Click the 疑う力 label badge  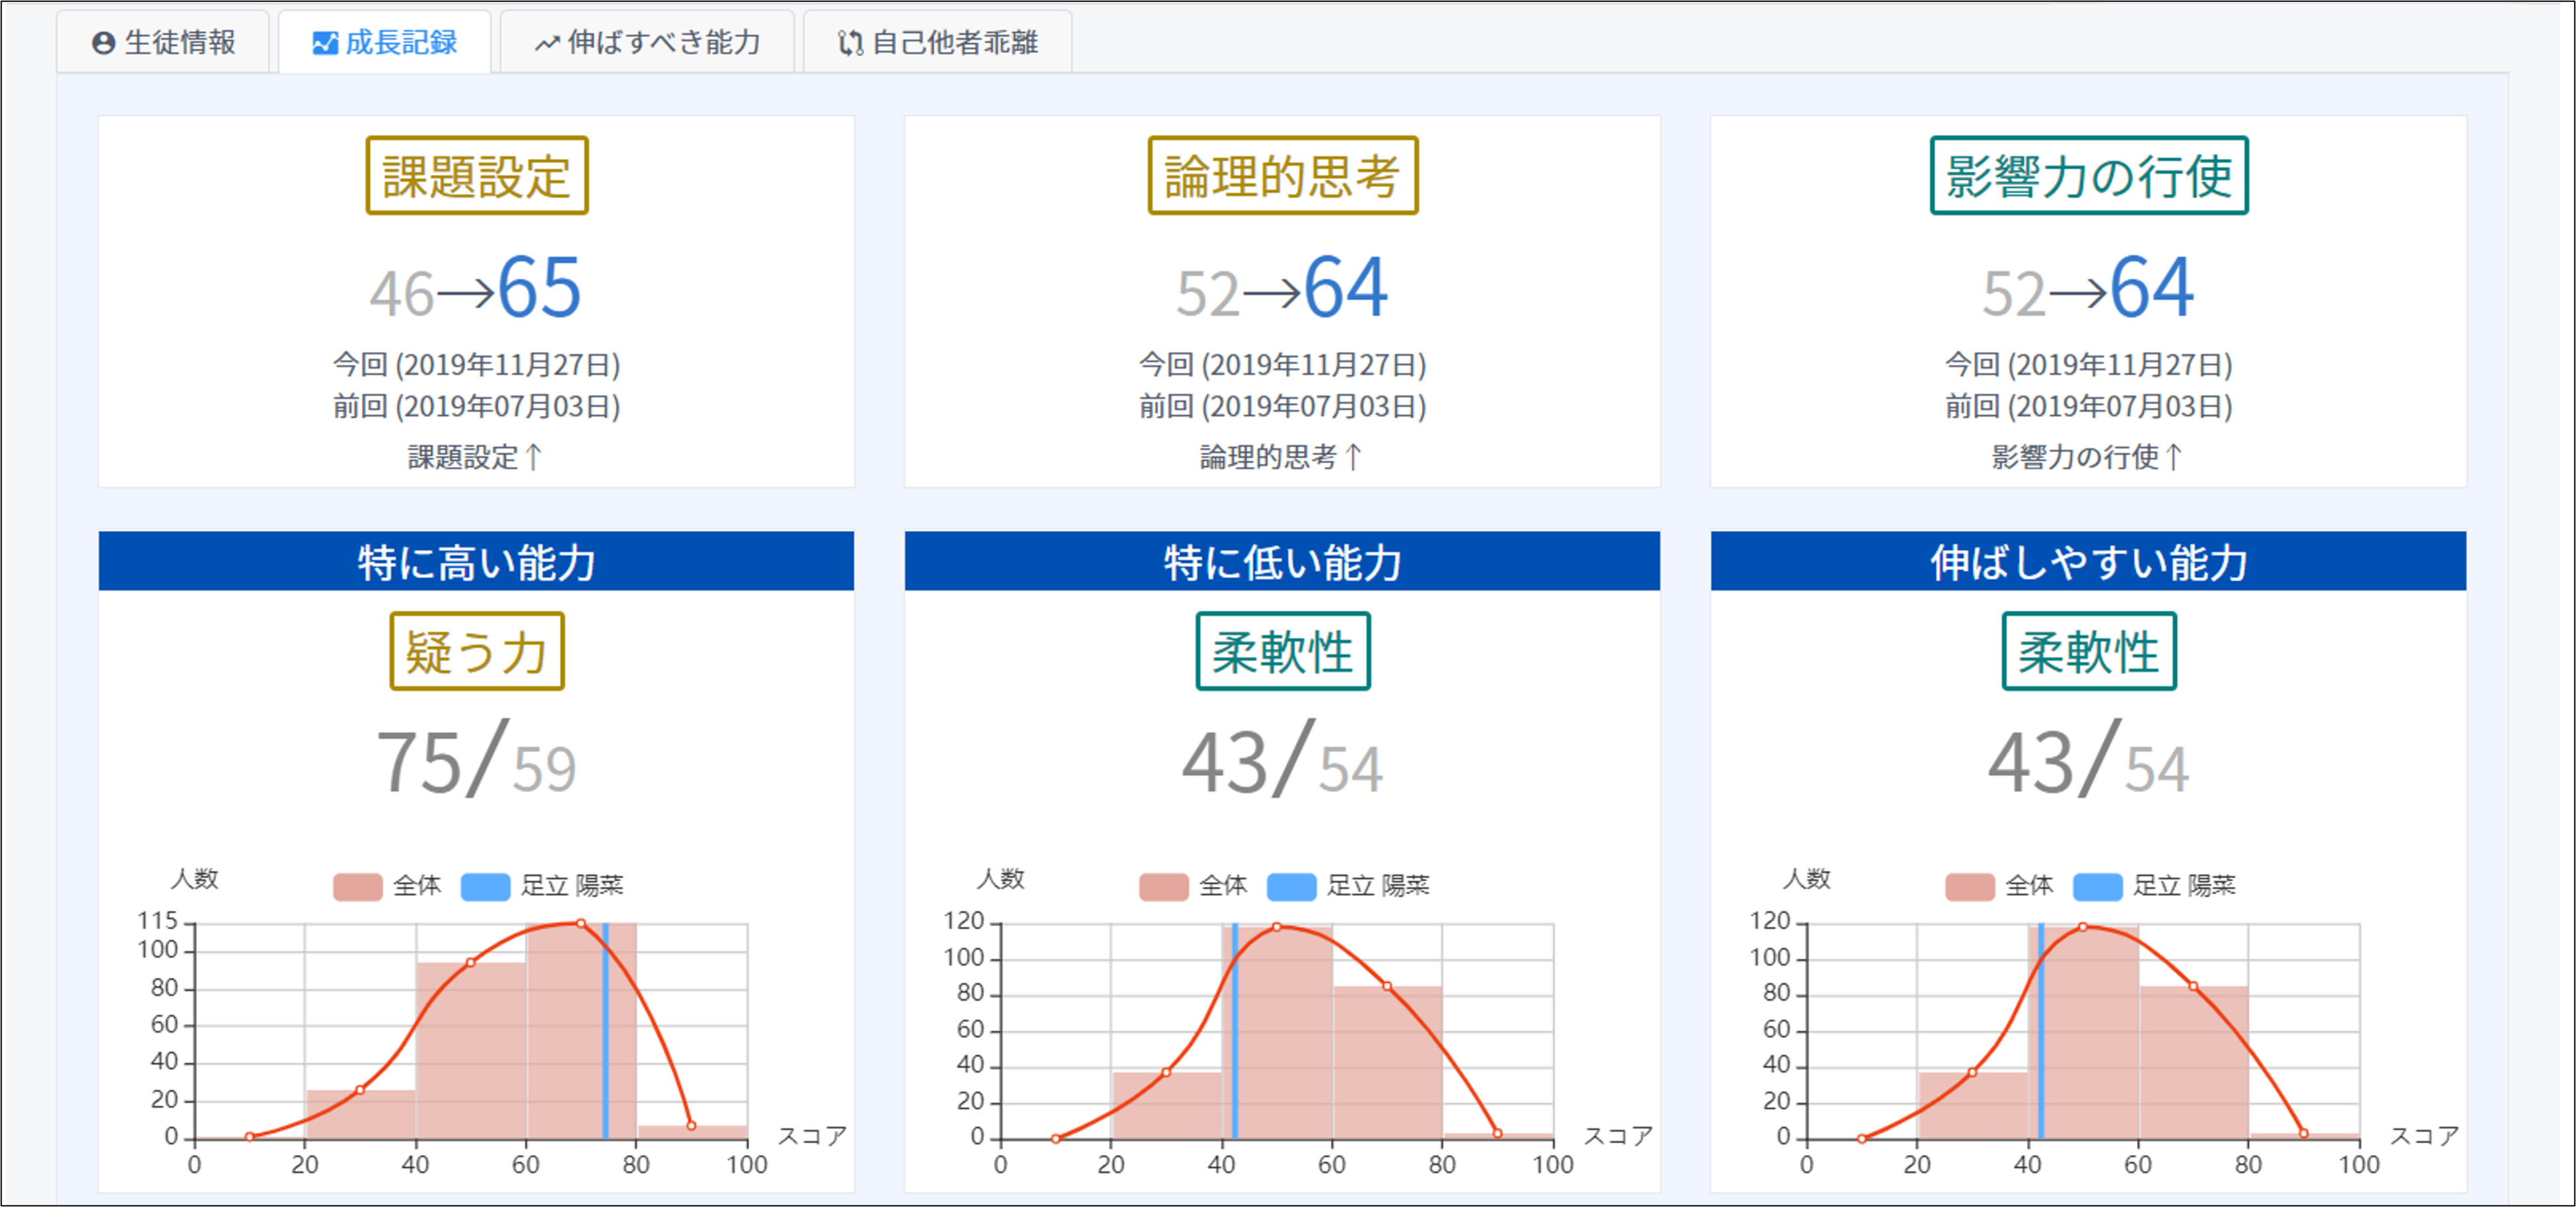pos(477,651)
